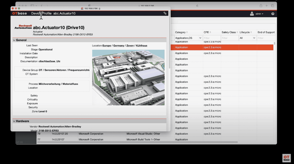
Task: Click the CPE filter input field
Action: 212,38
